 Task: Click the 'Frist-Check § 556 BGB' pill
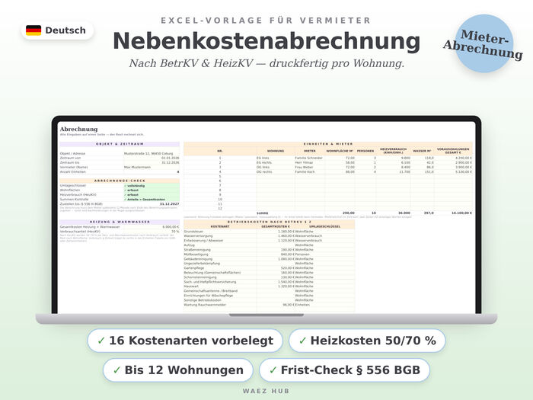pos(344,370)
